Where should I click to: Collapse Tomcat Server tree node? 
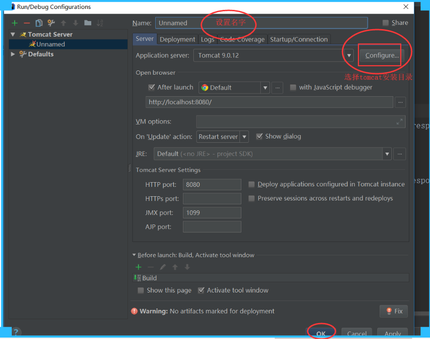click(x=13, y=34)
